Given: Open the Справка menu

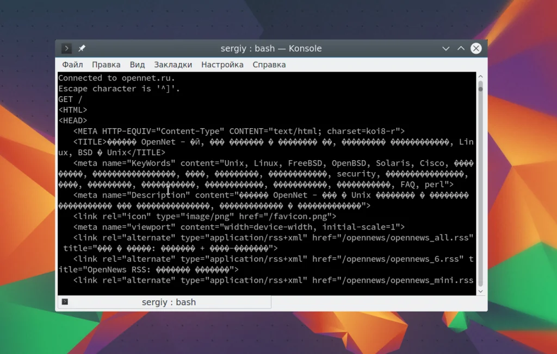Looking at the screenshot, I should point(269,65).
